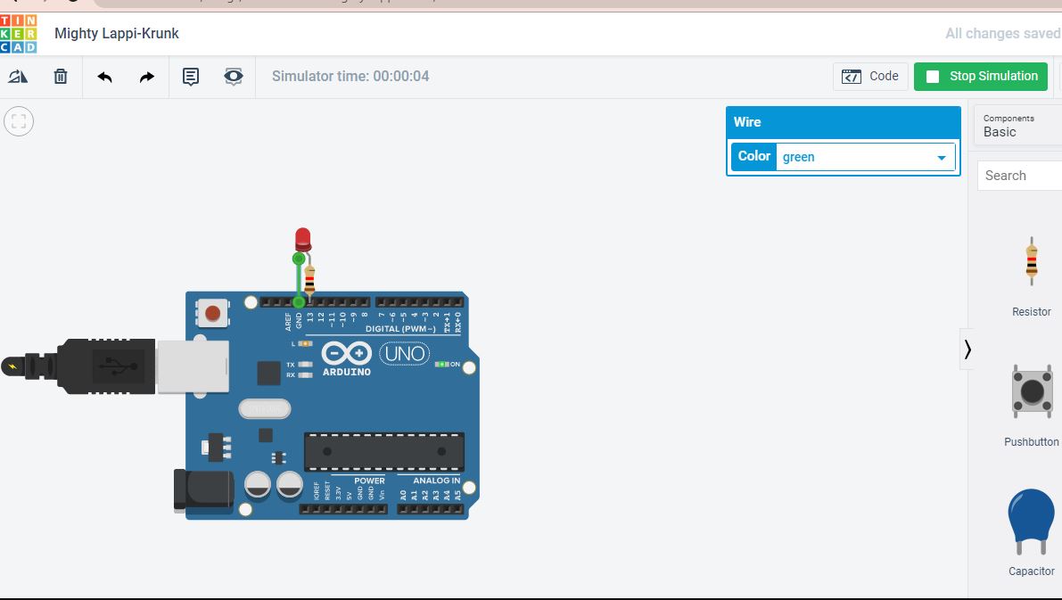The height and width of the screenshot is (600, 1062).
Task: Click the ATmega chip on the Arduino
Action: (384, 452)
